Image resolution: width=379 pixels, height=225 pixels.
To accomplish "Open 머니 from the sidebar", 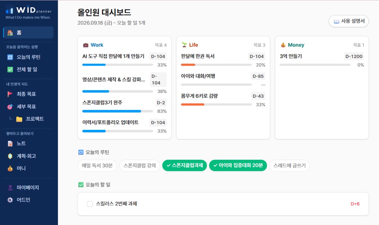I will click(x=28, y=168).
